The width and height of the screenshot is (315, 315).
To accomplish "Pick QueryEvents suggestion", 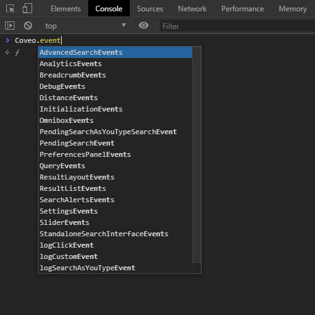I will (x=115, y=166).
